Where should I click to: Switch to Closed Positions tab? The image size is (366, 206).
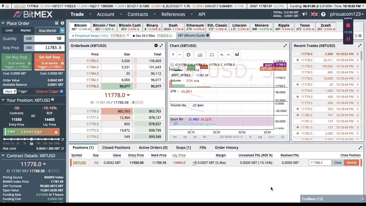(116, 148)
